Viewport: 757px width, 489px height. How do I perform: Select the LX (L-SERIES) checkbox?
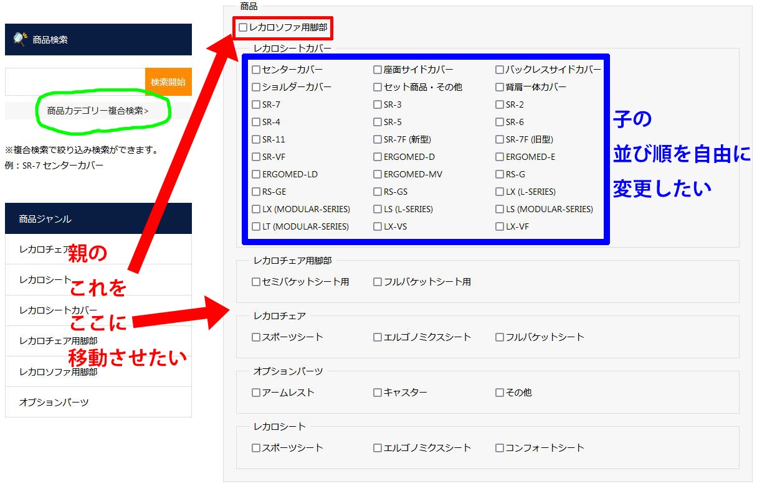click(x=500, y=192)
